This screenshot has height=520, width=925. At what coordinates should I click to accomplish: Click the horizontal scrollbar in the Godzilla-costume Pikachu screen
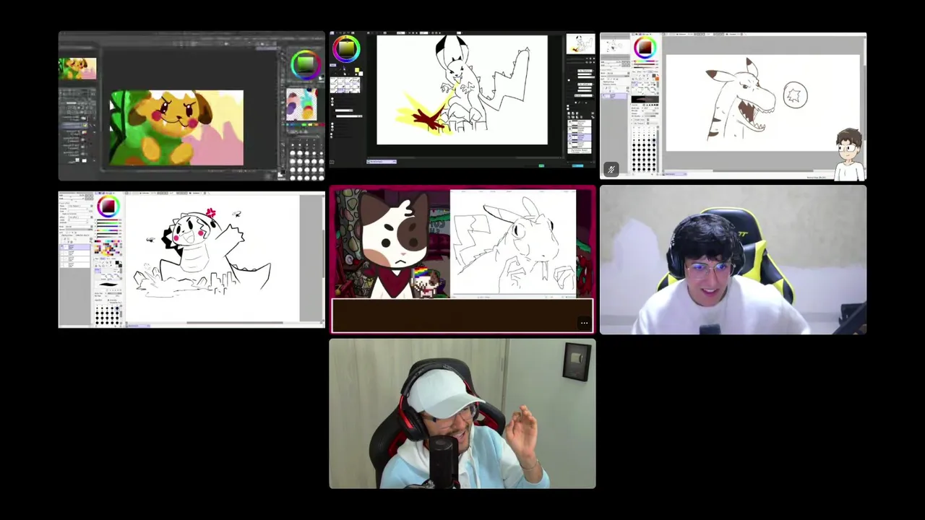pyautogui.click(x=235, y=323)
